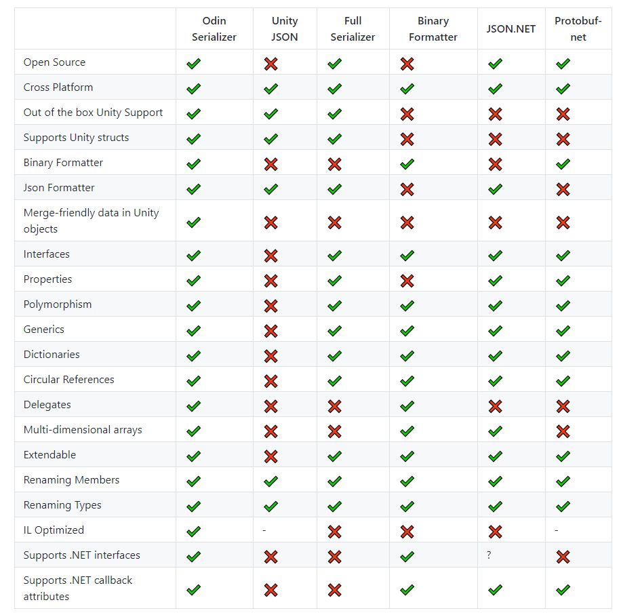This screenshot has width=621, height=615.
Task: Click Odin Serializer's Merge-friendly data checkmark
Action: click(x=194, y=222)
